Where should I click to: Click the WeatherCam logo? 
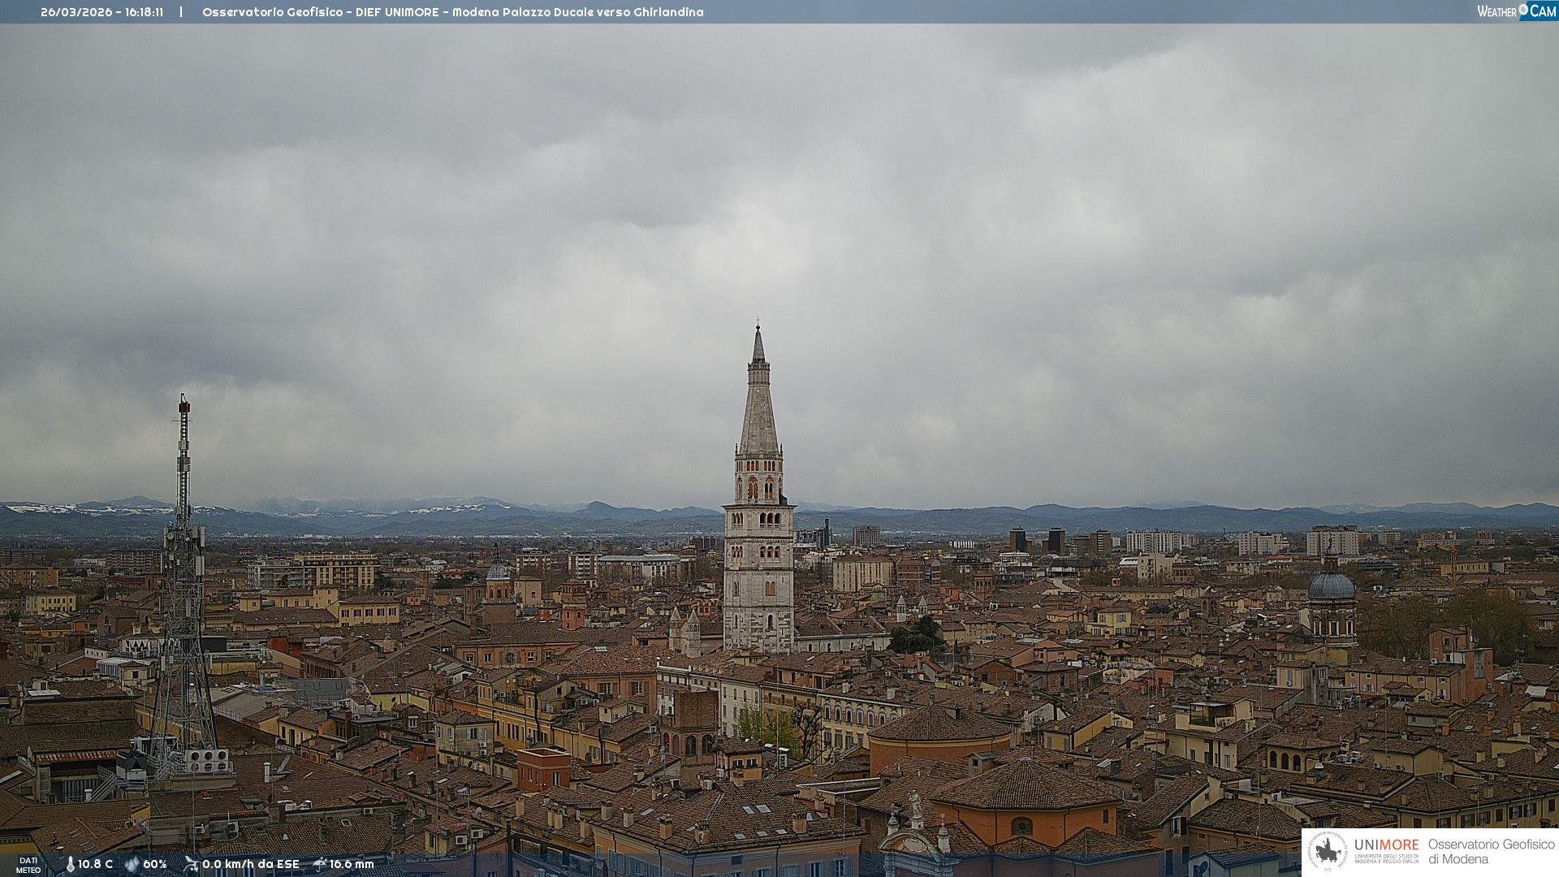1516,11
